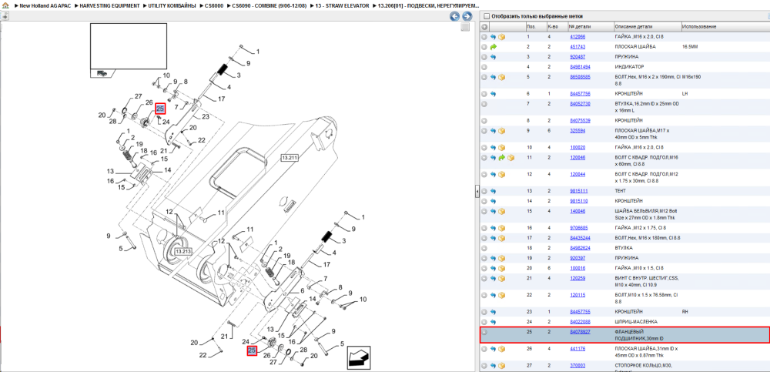Click the box icon for part 412866
Screen dimensions: 770x372
click(x=502, y=37)
